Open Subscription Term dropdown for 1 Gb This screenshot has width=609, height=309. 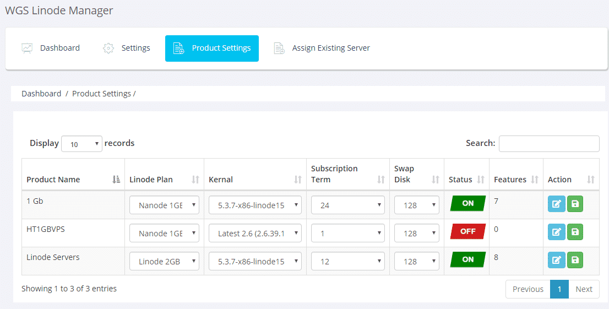pyautogui.click(x=347, y=205)
